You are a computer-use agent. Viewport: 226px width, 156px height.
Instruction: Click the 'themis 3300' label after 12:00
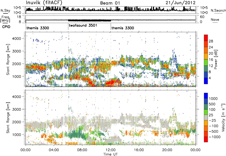[x=123, y=28]
